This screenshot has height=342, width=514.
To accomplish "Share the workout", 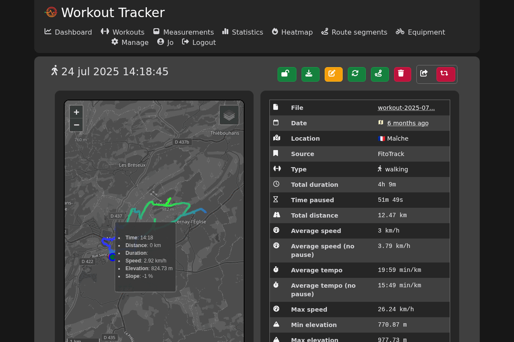I will pos(425,74).
